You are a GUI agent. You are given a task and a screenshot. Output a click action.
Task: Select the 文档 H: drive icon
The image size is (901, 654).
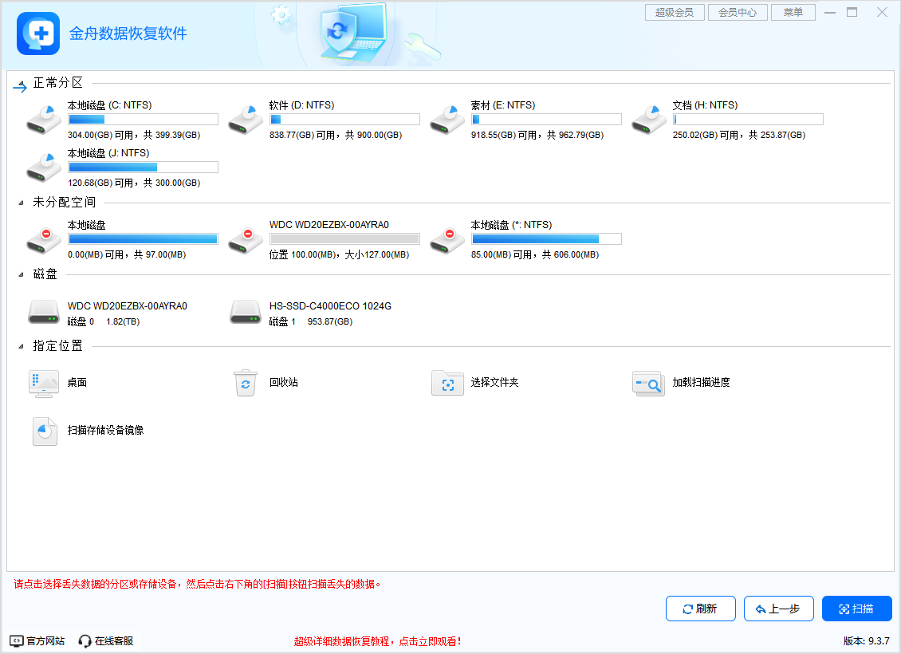pos(649,120)
